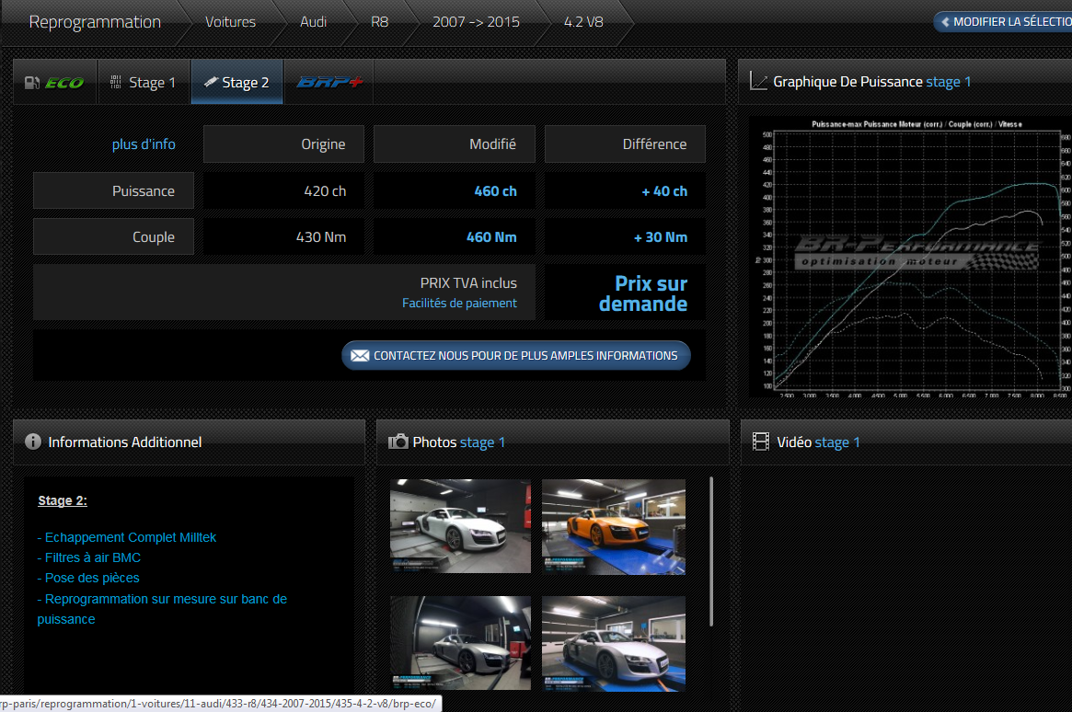Navigate to the Audi breadcrumb
This screenshot has width=1072, height=712.
tap(313, 22)
